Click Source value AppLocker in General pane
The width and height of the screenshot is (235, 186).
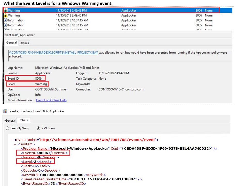[43, 73]
